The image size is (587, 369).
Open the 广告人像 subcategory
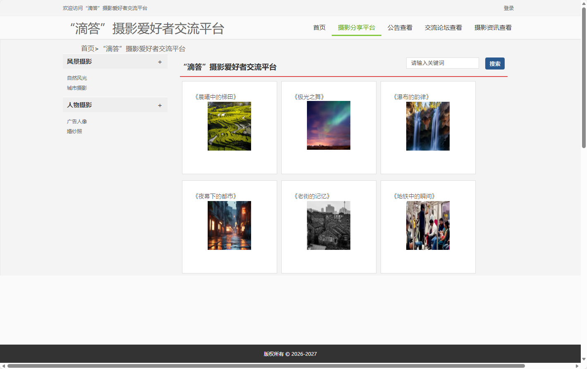click(76, 121)
